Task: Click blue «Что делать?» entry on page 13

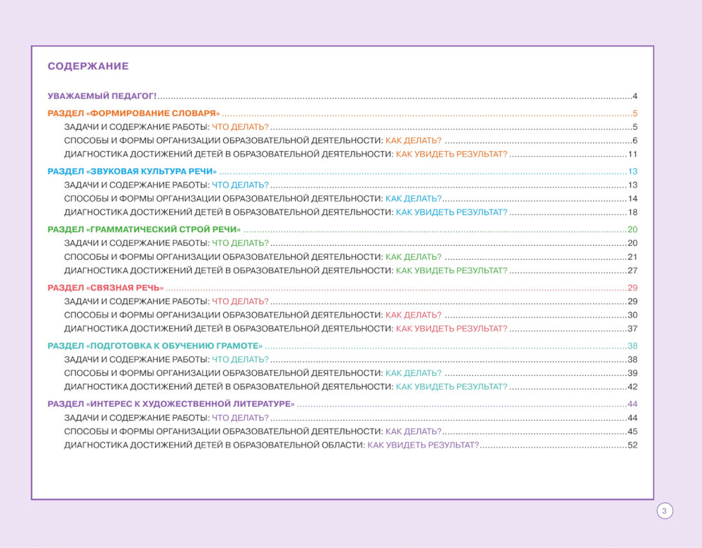Action: (x=240, y=185)
